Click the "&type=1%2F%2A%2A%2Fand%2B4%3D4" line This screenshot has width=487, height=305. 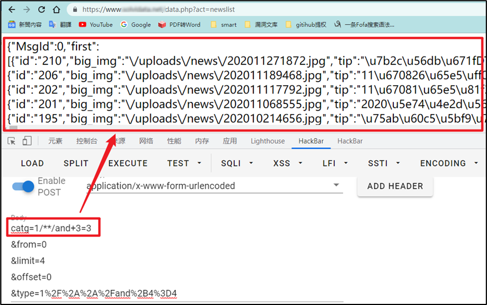click(94, 293)
